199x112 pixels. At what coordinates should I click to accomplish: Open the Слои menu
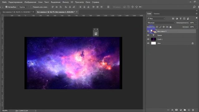40,2
